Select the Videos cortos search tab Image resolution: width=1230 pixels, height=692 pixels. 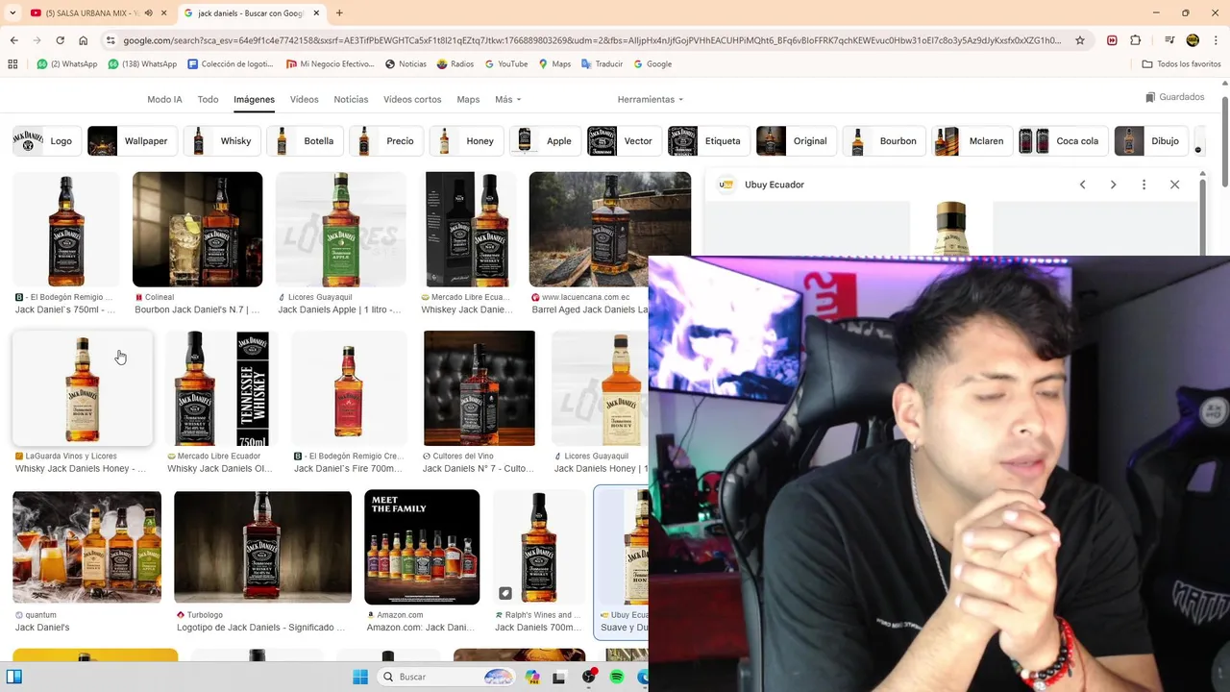(x=412, y=99)
